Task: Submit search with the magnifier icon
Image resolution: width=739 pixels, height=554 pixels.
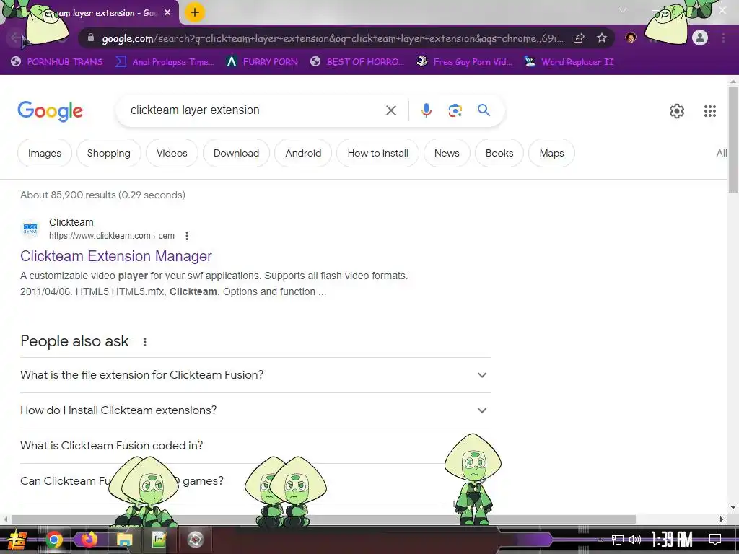Action: pyautogui.click(x=484, y=110)
